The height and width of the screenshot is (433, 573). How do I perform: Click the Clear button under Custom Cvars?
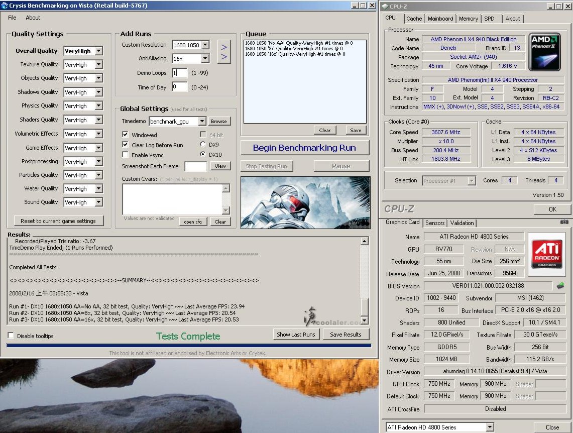[220, 222]
